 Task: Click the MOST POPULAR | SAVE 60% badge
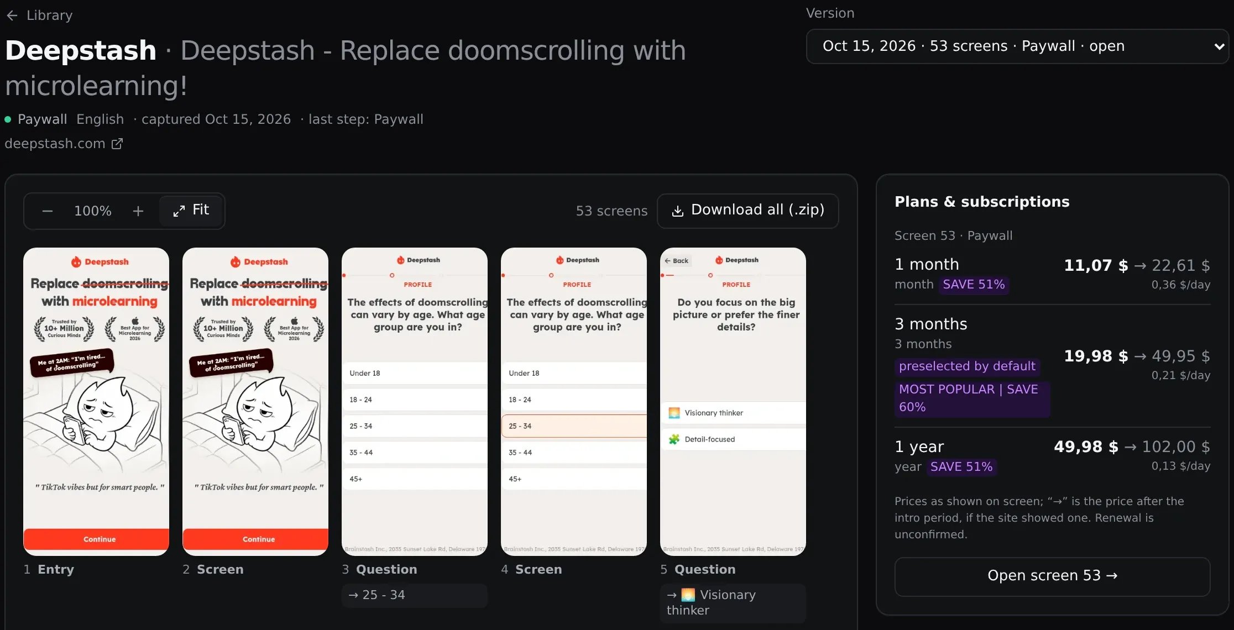(972, 398)
